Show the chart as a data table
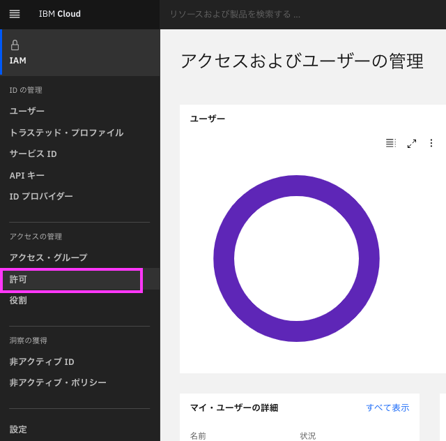The width and height of the screenshot is (446, 441). pyautogui.click(x=391, y=143)
